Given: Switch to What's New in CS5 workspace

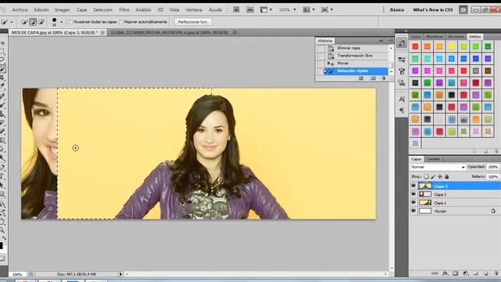Looking at the screenshot, I should pyautogui.click(x=433, y=10).
